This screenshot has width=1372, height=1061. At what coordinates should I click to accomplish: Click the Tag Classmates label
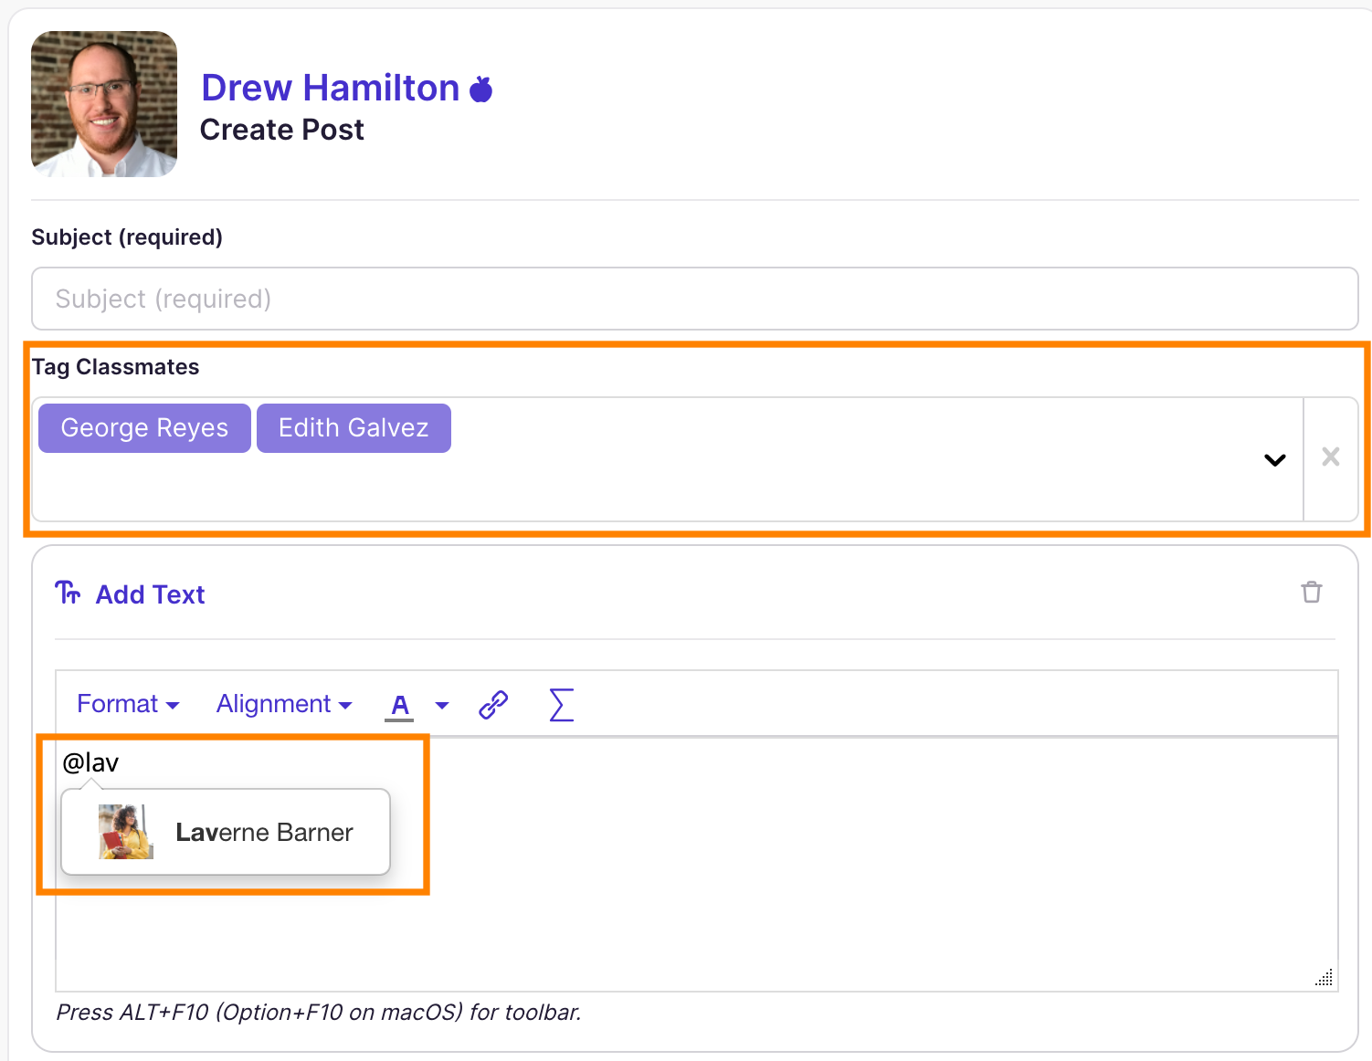pyautogui.click(x=116, y=367)
